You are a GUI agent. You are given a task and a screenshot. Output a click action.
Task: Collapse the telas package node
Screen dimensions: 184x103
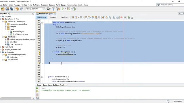tap(5, 29)
